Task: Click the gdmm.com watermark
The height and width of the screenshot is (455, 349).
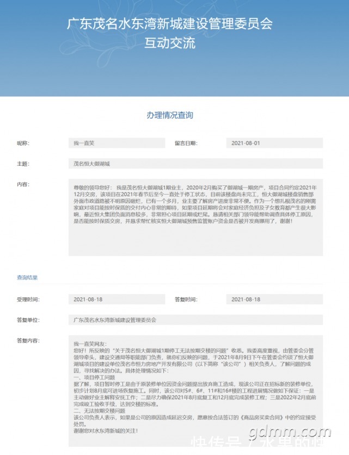Action: (290, 432)
